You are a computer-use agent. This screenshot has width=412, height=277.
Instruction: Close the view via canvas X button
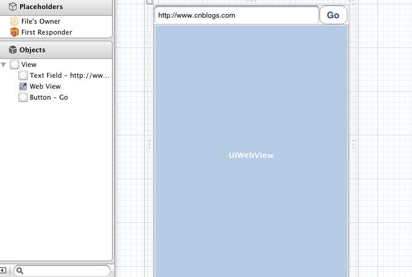(150, 2)
